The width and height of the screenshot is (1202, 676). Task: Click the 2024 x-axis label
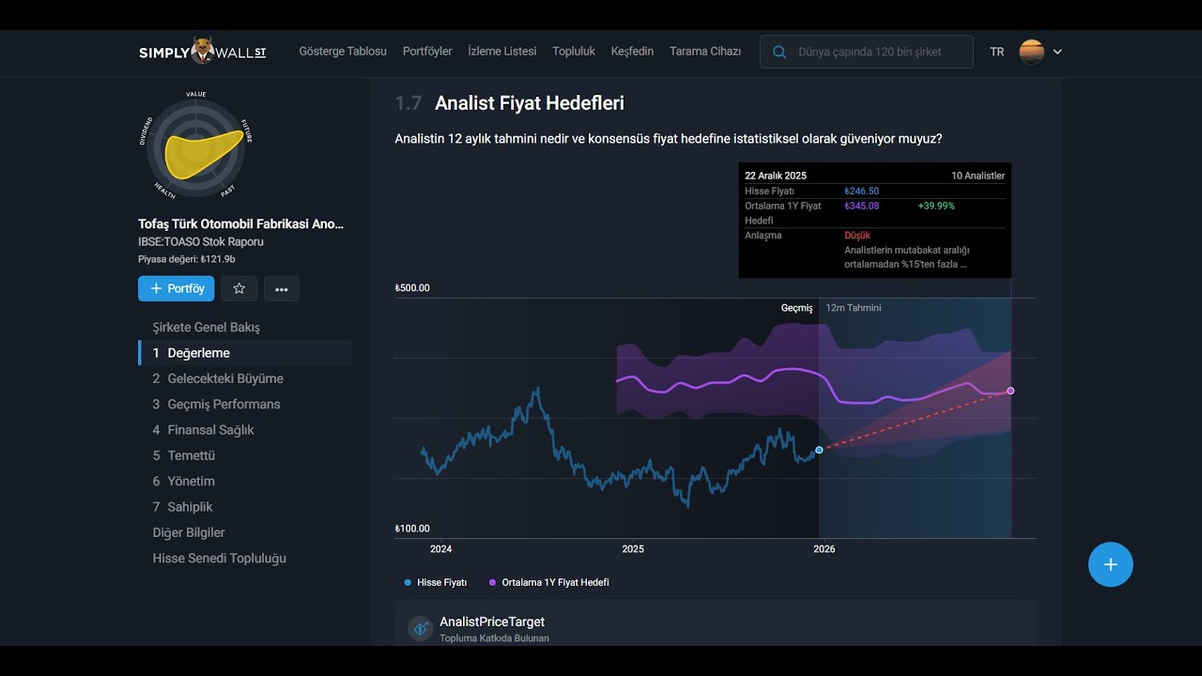pyautogui.click(x=440, y=549)
